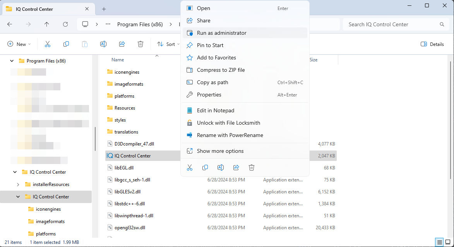This screenshot has width=454, height=247.
Task: Sort by the Size column header
Action: pyautogui.click(x=314, y=60)
